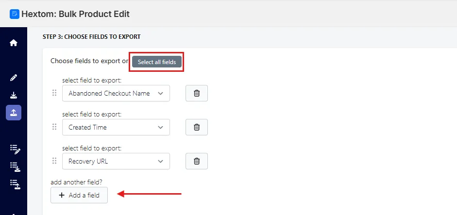
Task: Click the Select all fields button
Action: point(157,62)
